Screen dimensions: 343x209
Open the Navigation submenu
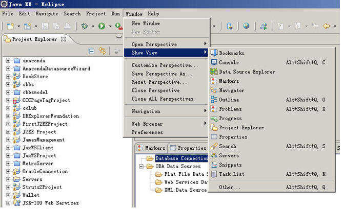166,111
